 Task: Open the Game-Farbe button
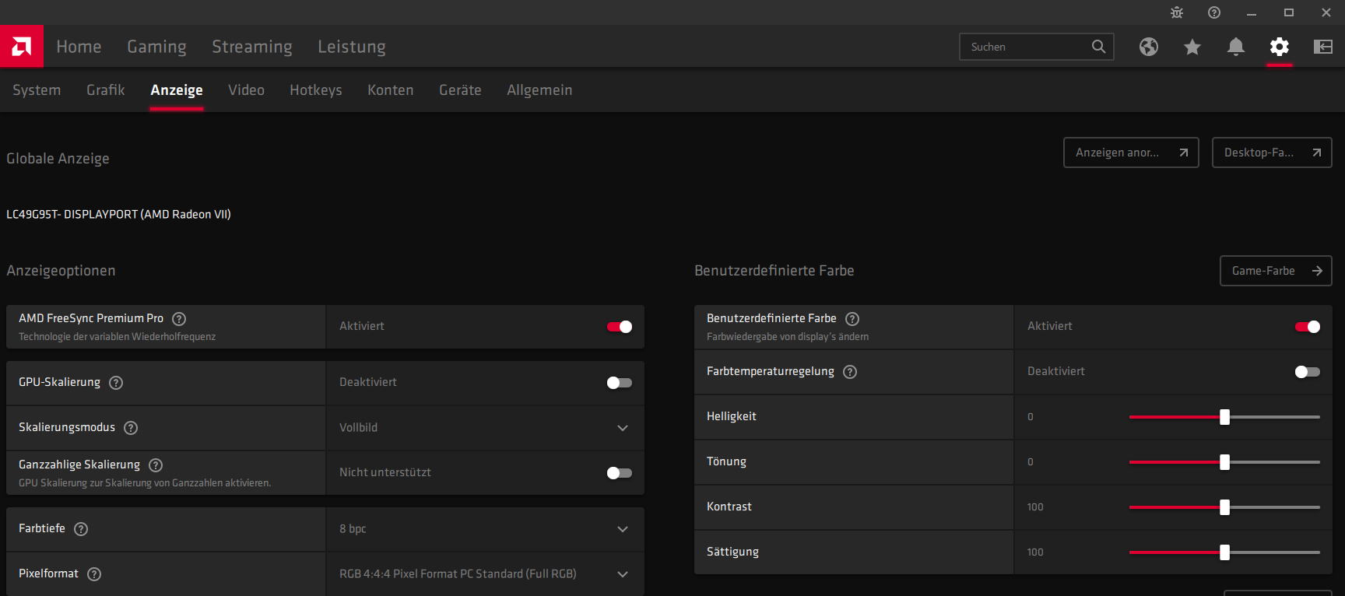(1276, 271)
